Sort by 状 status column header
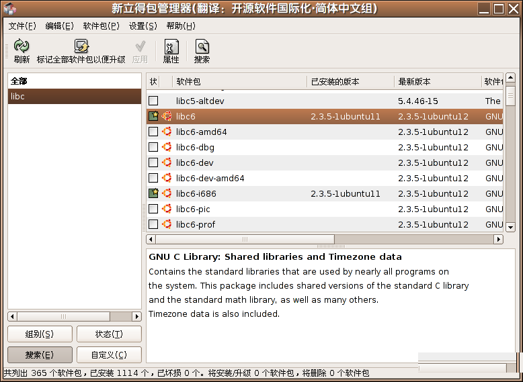 tap(153, 82)
